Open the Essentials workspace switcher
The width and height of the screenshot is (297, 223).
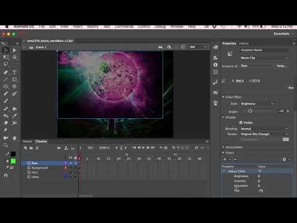[283, 33]
